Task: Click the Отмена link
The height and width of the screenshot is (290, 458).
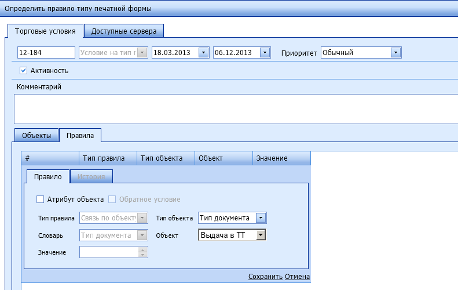Action: (x=297, y=277)
